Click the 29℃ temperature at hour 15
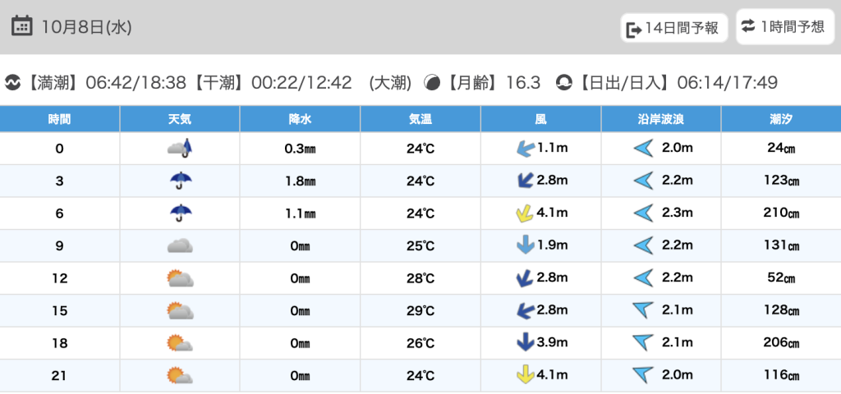Screen dimensions: 841x394 pyautogui.click(x=420, y=310)
